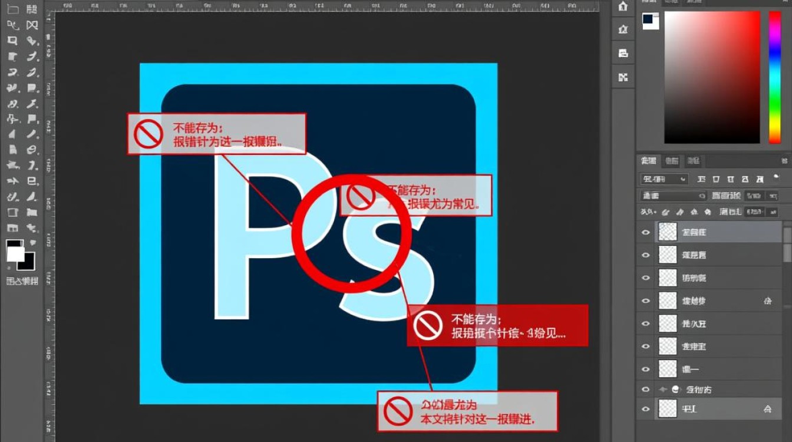Pick a color in the red color field
This screenshot has height=442, width=792.
point(712,77)
